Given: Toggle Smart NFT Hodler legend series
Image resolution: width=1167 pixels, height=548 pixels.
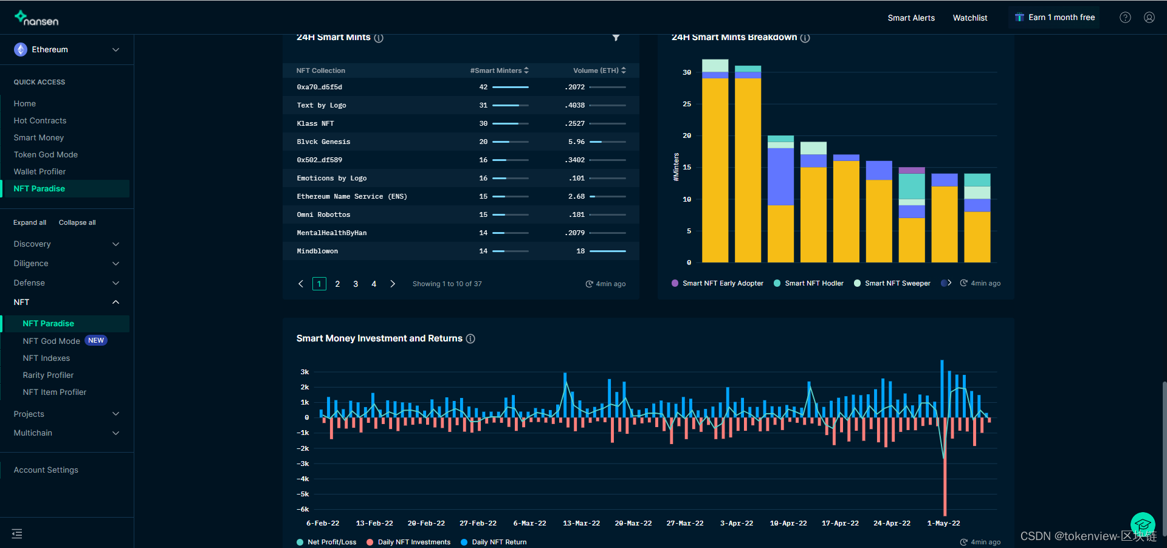Looking at the screenshot, I should (808, 283).
